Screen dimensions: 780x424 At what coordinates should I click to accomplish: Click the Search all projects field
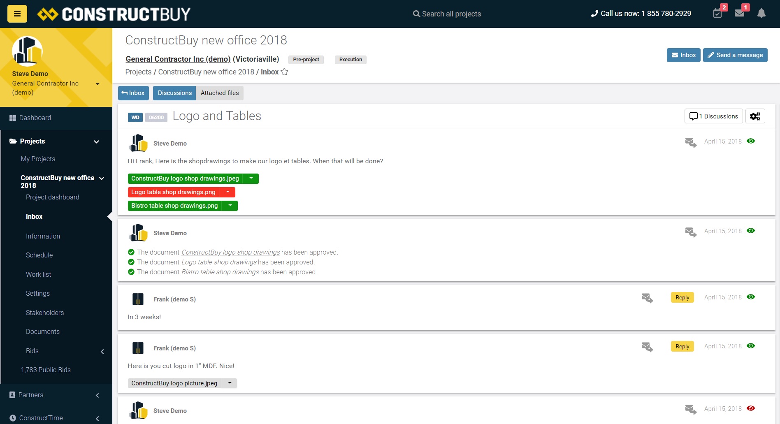(451, 14)
